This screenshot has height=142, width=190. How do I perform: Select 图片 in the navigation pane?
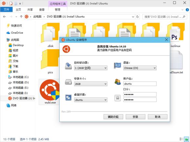tap(15, 56)
